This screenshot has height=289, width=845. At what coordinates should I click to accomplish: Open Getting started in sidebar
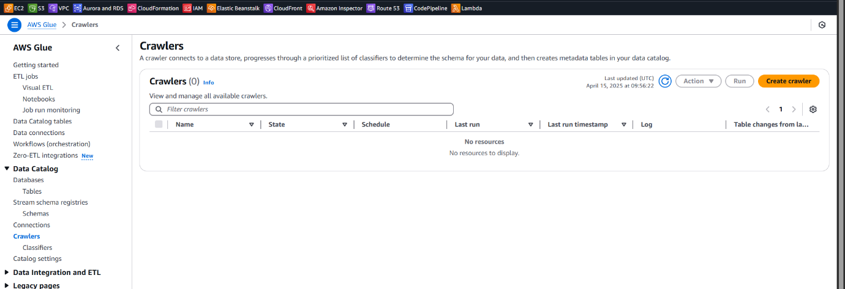pyautogui.click(x=36, y=65)
